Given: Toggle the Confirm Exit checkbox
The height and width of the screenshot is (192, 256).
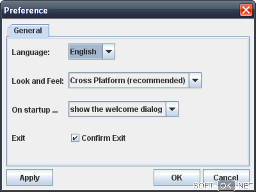Looking at the screenshot, I should tap(75, 138).
